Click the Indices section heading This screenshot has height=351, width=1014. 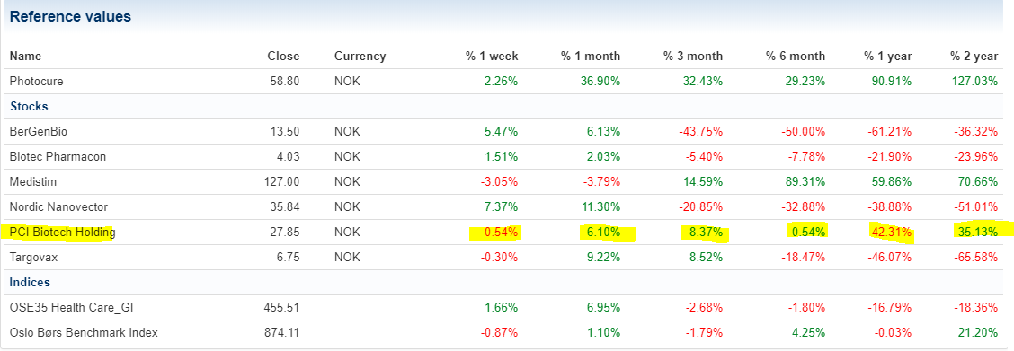click(30, 283)
